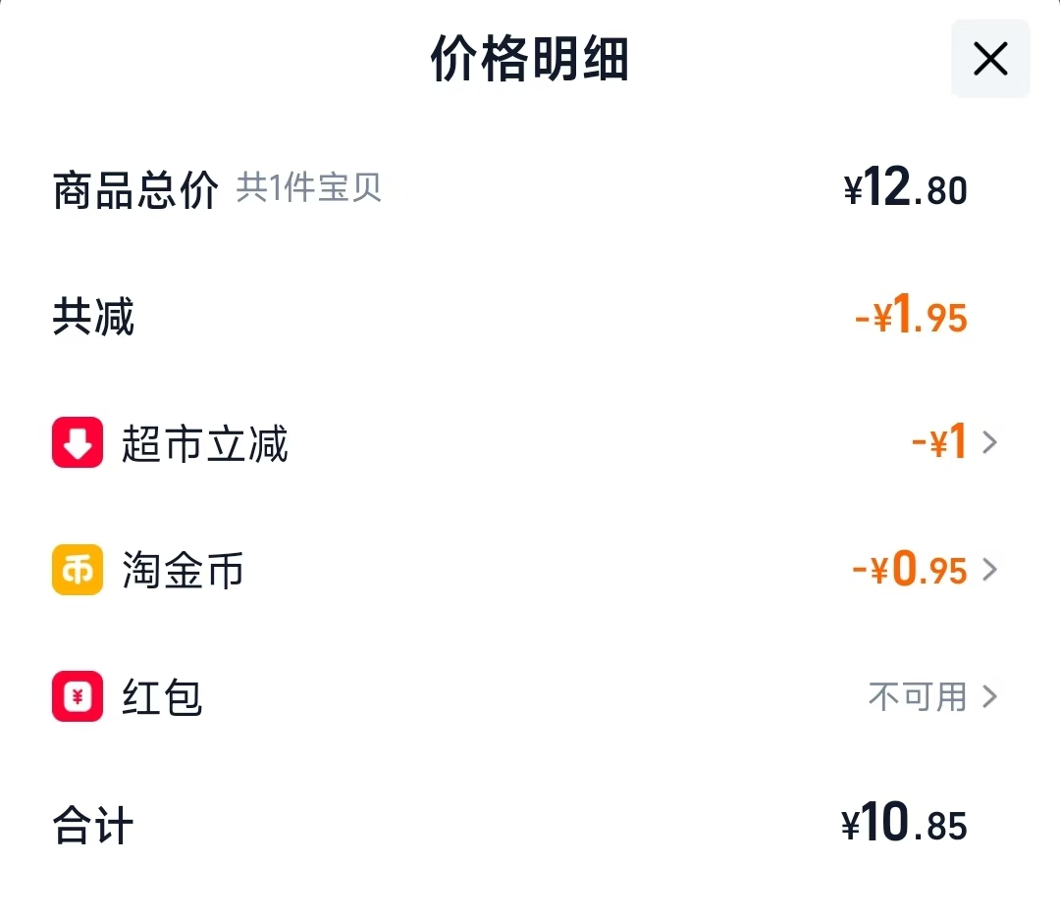This screenshot has height=913, width=1060.
Task: Click the 共减 total discount row
Action: click(x=92, y=316)
